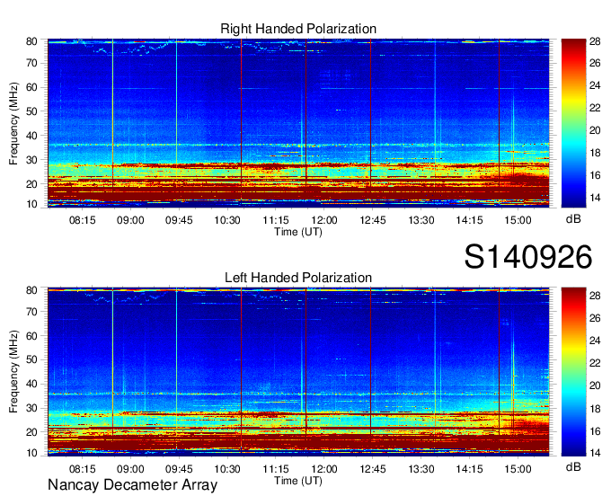The width and height of the screenshot is (611, 496).
Task: Click the 15:00 time tick under Left Handed plot
Action: pyautogui.click(x=518, y=469)
